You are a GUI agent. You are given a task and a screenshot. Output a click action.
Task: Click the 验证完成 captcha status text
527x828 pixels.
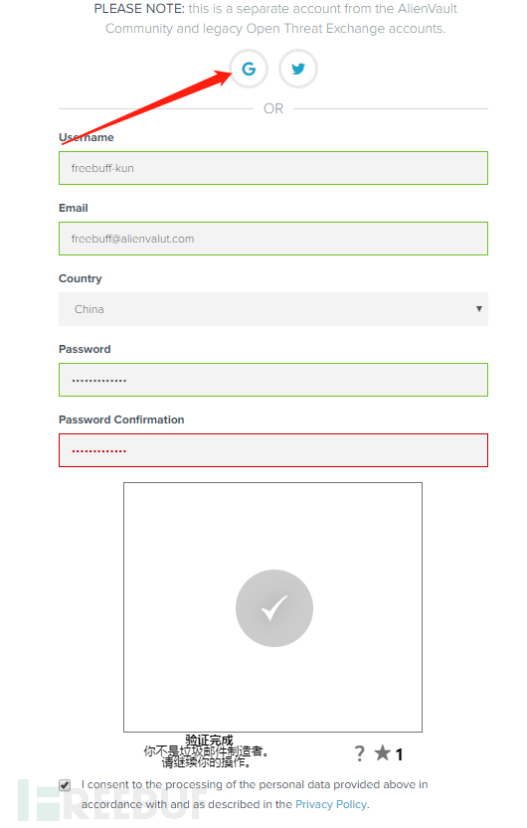pos(209,740)
